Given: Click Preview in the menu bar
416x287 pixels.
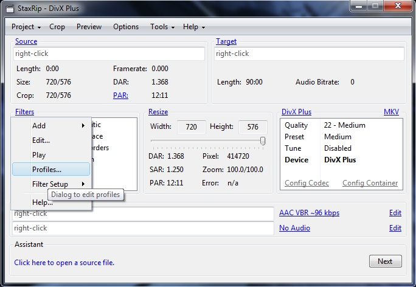Looking at the screenshot, I should coord(89,27).
